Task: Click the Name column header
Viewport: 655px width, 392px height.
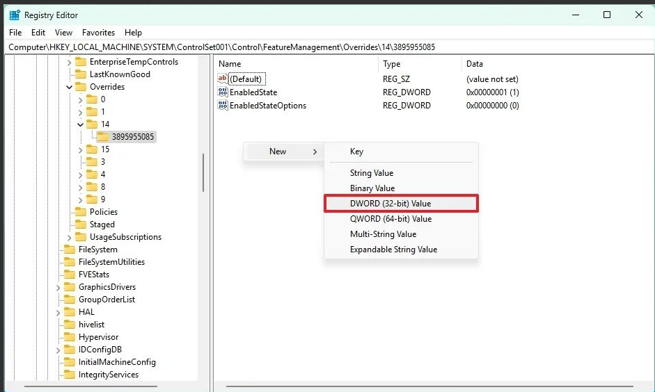Action: pos(230,64)
